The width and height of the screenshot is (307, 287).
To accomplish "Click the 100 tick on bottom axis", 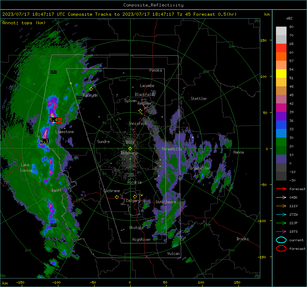I will [201, 283].
